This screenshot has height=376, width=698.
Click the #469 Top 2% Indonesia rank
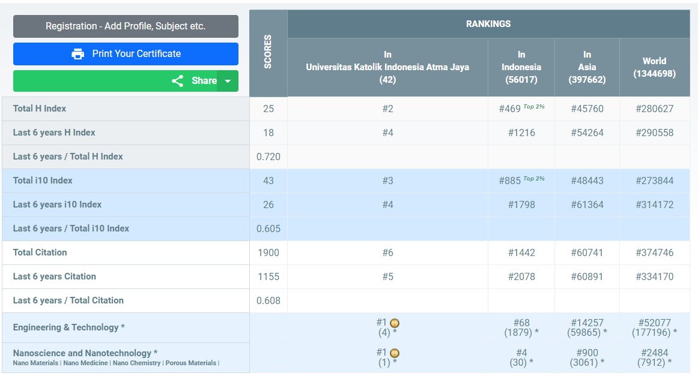tap(510, 109)
